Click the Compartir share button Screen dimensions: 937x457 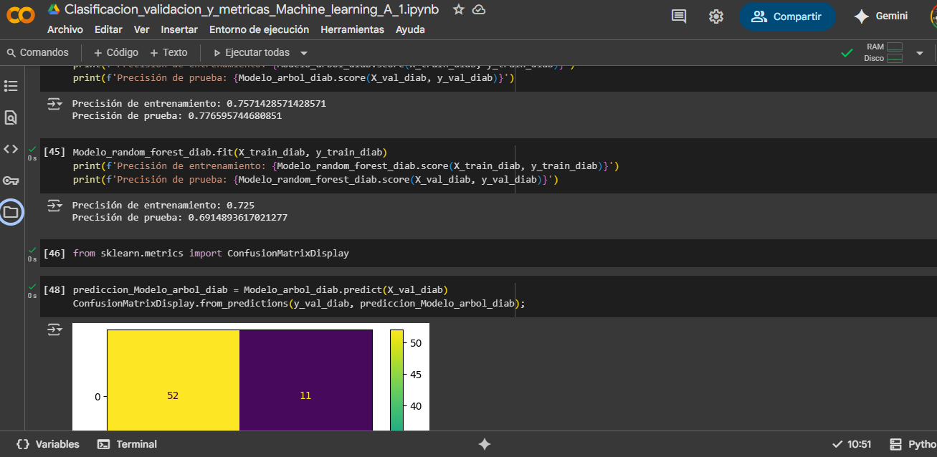(787, 16)
